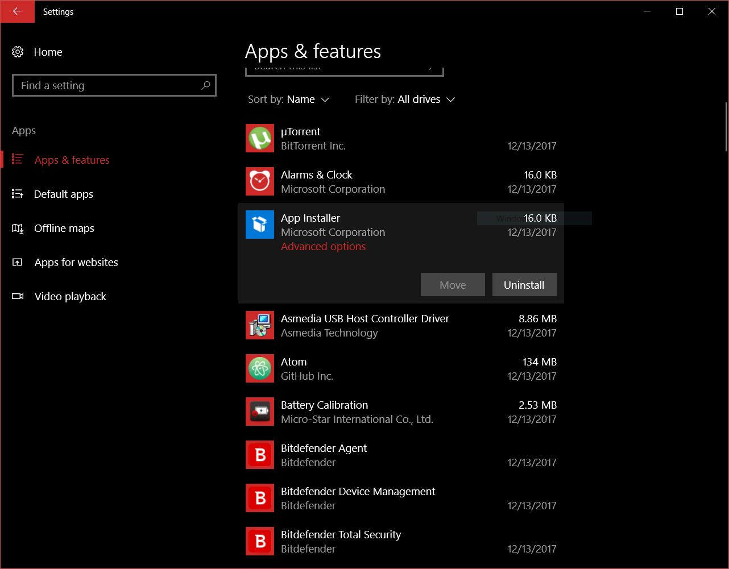Select the µTorrent entry name
This screenshot has width=729, height=569.
pos(301,132)
